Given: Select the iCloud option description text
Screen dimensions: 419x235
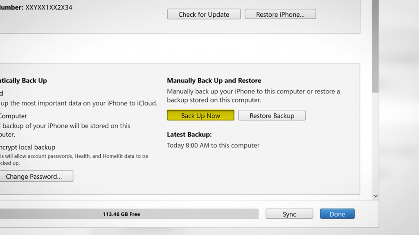Looking at the screenshot, I should pyautogui.click(x=79, y=103).
